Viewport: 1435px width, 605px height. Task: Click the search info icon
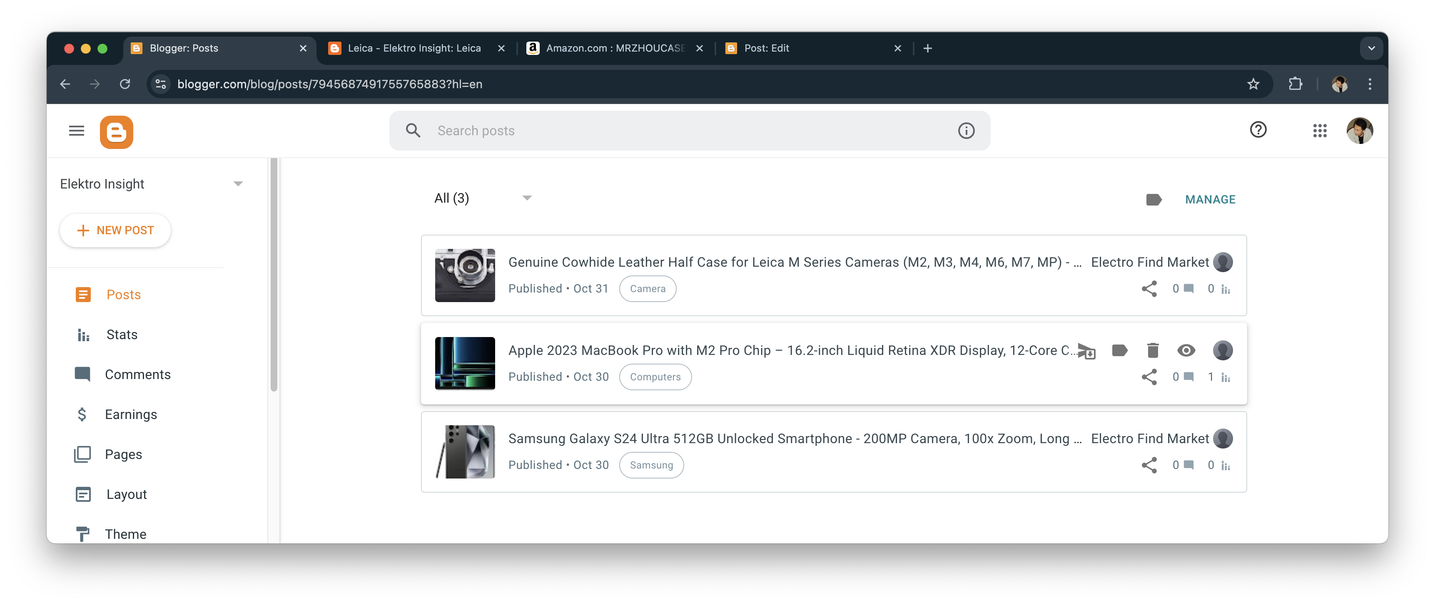point(966,131)
